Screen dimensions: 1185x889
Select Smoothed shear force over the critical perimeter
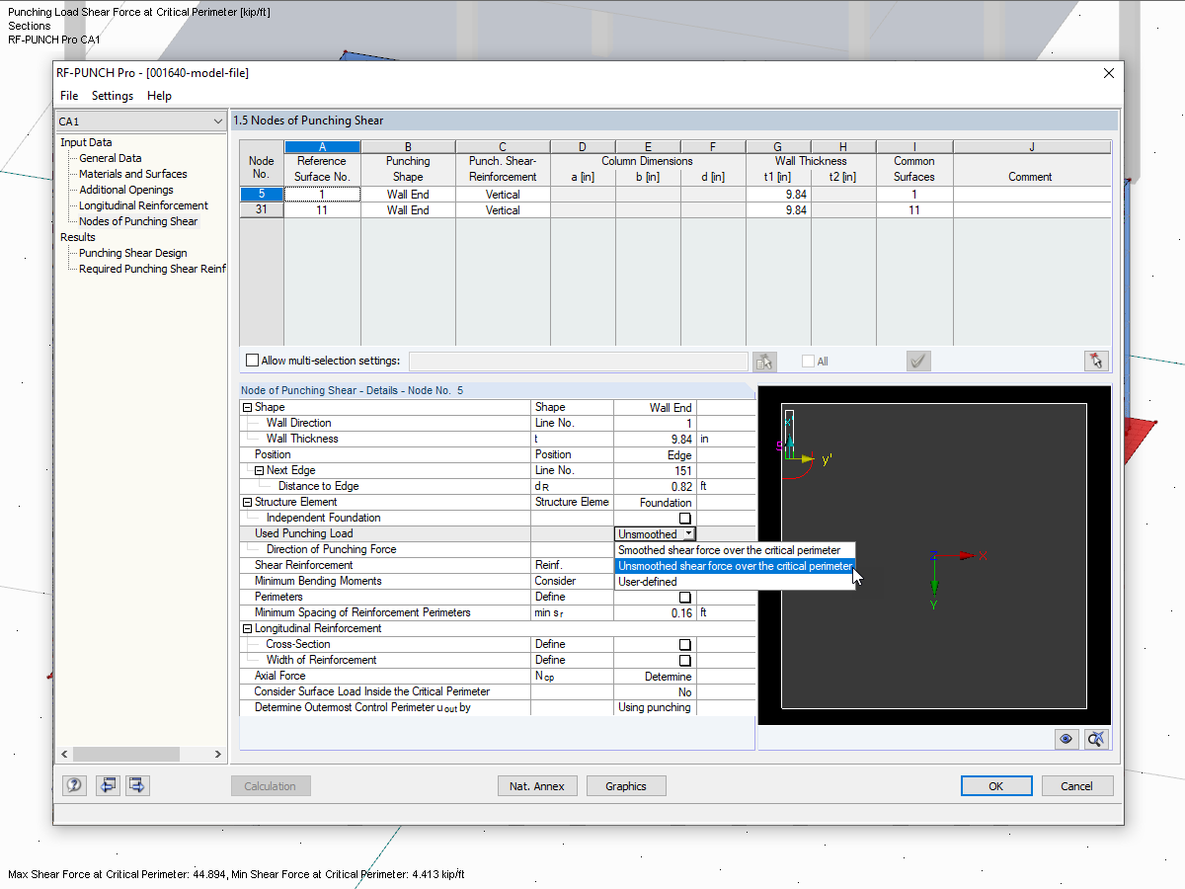click(734, 550)
